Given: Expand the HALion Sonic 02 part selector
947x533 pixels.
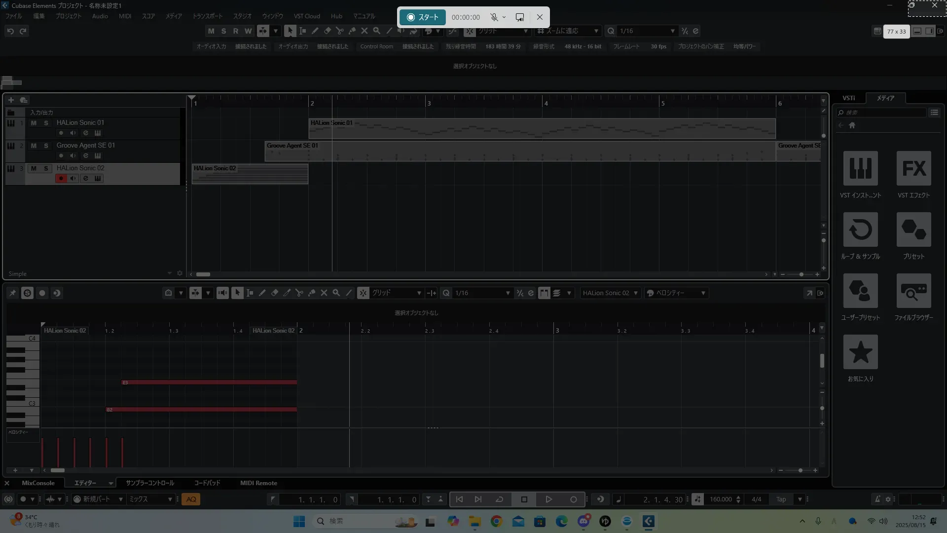Looking at the screenshot, I should coord(635,293).
